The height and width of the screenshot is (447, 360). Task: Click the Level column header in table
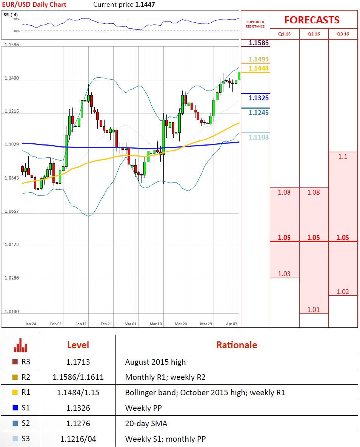[x=78, y=345]
